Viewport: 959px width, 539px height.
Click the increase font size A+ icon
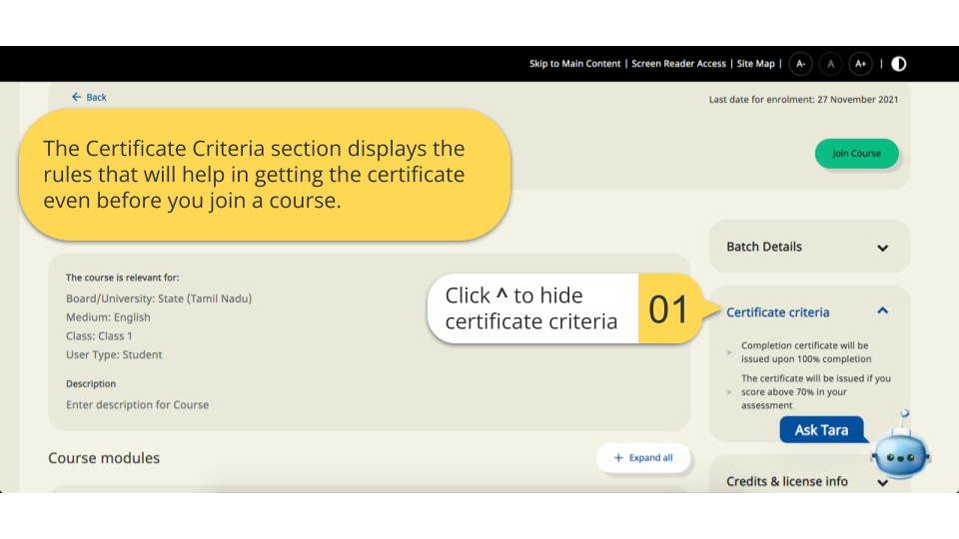[x=860, y=64]
